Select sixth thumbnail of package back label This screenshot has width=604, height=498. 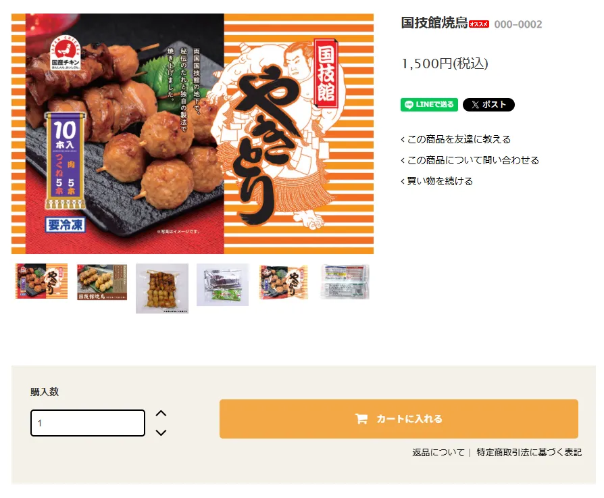(345, 282)
